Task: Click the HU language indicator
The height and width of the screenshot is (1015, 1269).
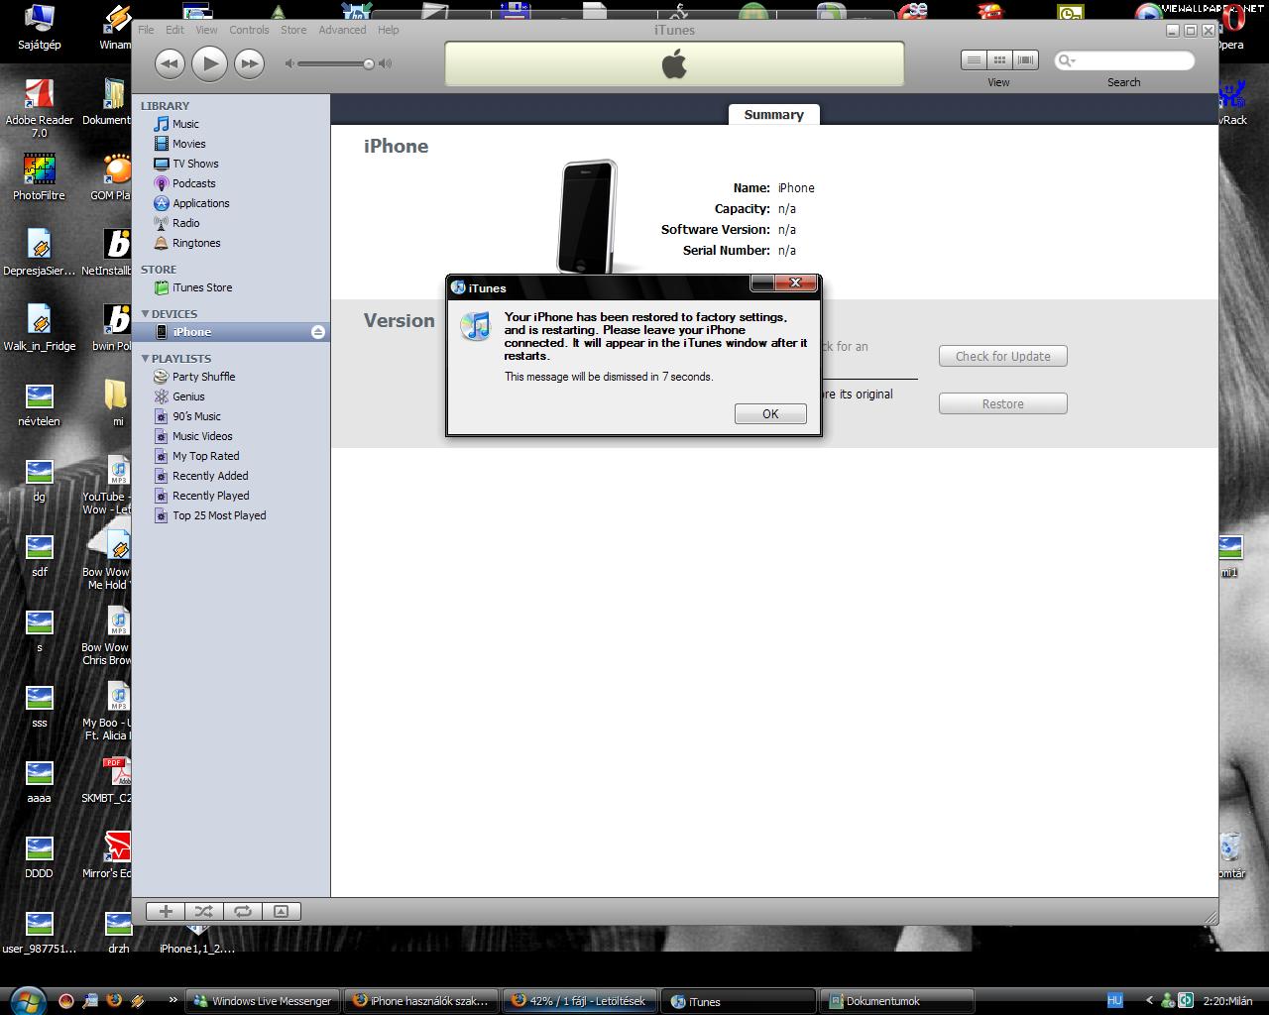Action: [1114, 1001]
